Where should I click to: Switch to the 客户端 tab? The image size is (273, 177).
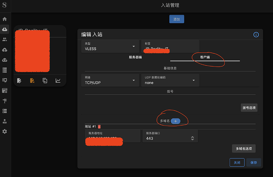[x=205, y=57]
